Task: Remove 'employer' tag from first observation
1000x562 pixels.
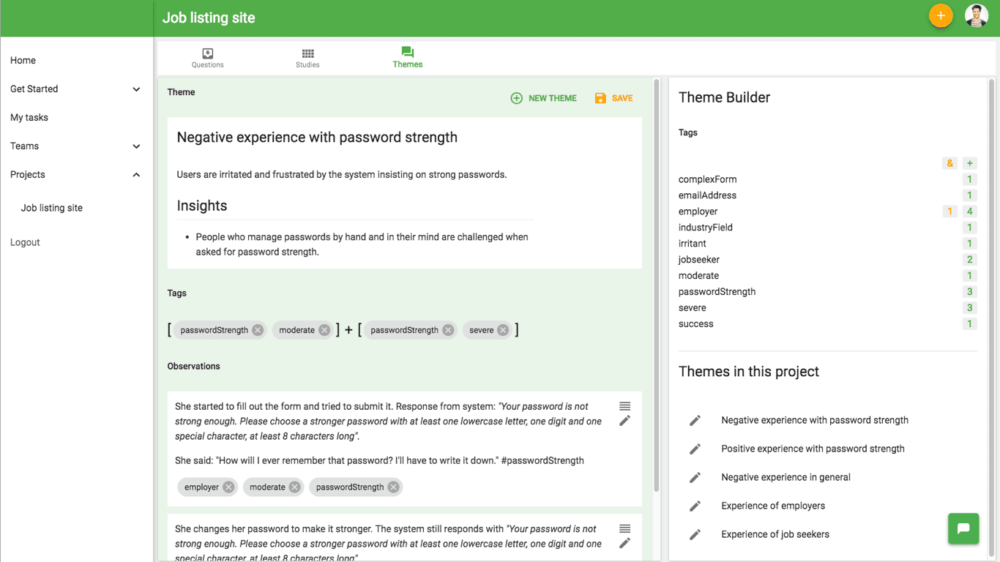Action: point(228,487)
